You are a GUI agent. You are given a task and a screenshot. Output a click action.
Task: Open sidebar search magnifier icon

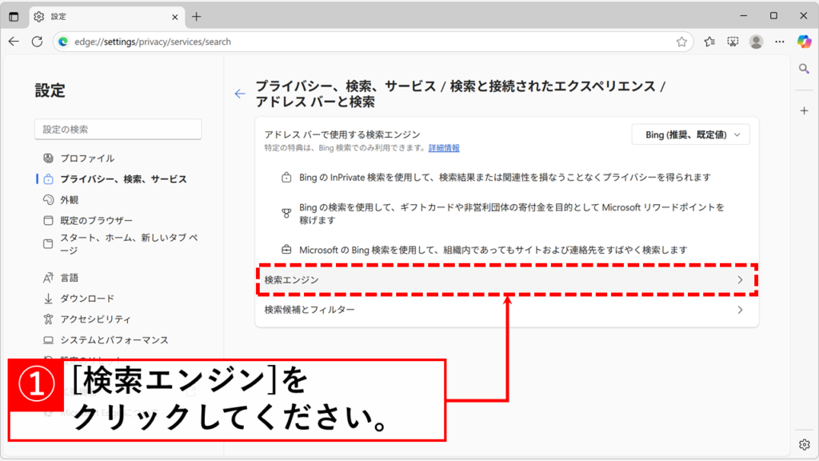click(804, 69)
